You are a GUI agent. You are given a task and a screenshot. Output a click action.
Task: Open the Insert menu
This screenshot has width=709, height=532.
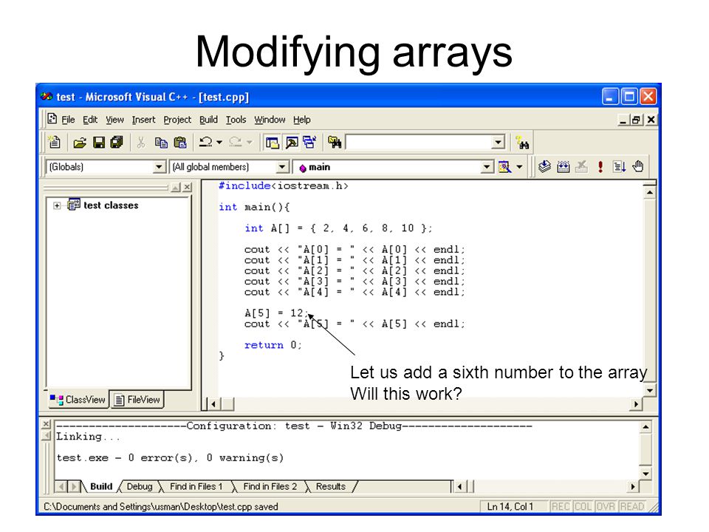(x=143, y=120)
